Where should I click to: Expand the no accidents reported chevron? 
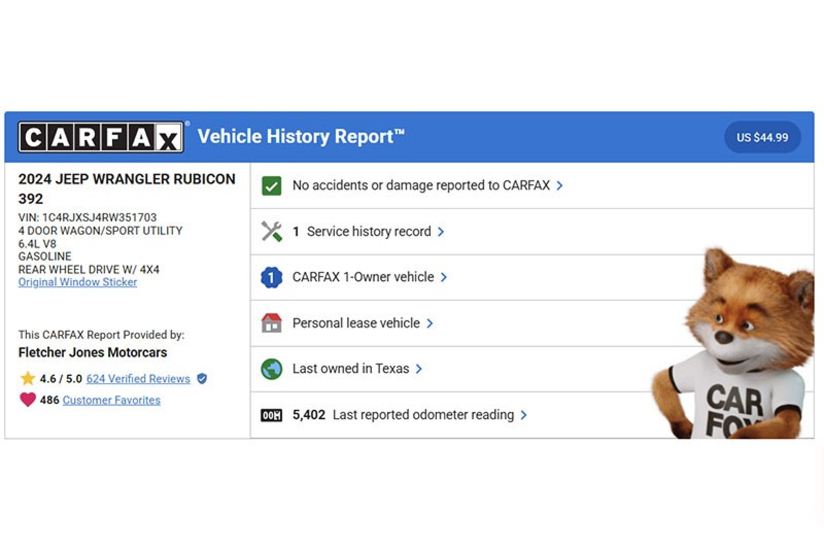(x=560, y=185)
